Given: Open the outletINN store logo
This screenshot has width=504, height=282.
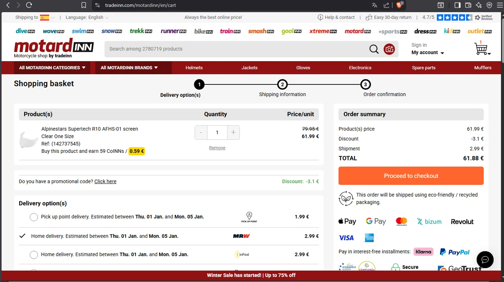Looking at the screenshot, I should click(479, 31).
